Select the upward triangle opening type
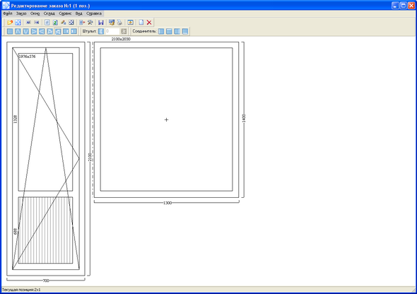 click(x=18, y=31)
